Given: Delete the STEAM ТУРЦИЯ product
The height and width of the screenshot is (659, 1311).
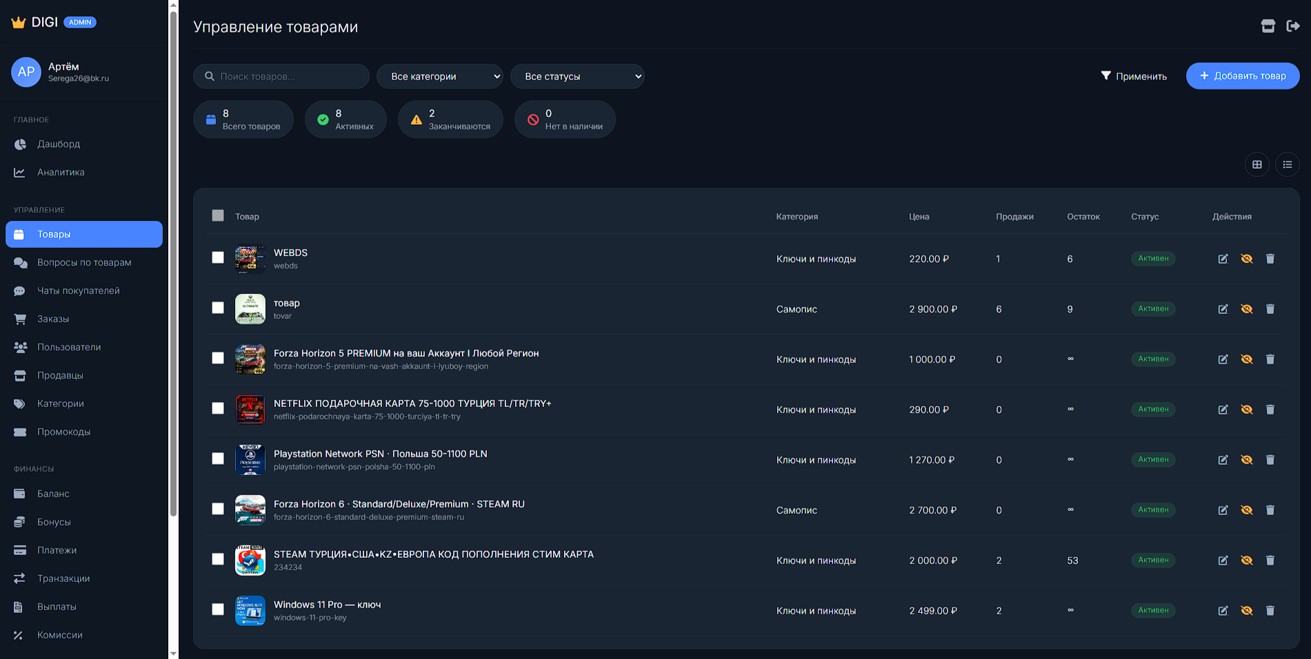Looking at the screenshot, I should pyautogui.click(x=1270, y=561).
